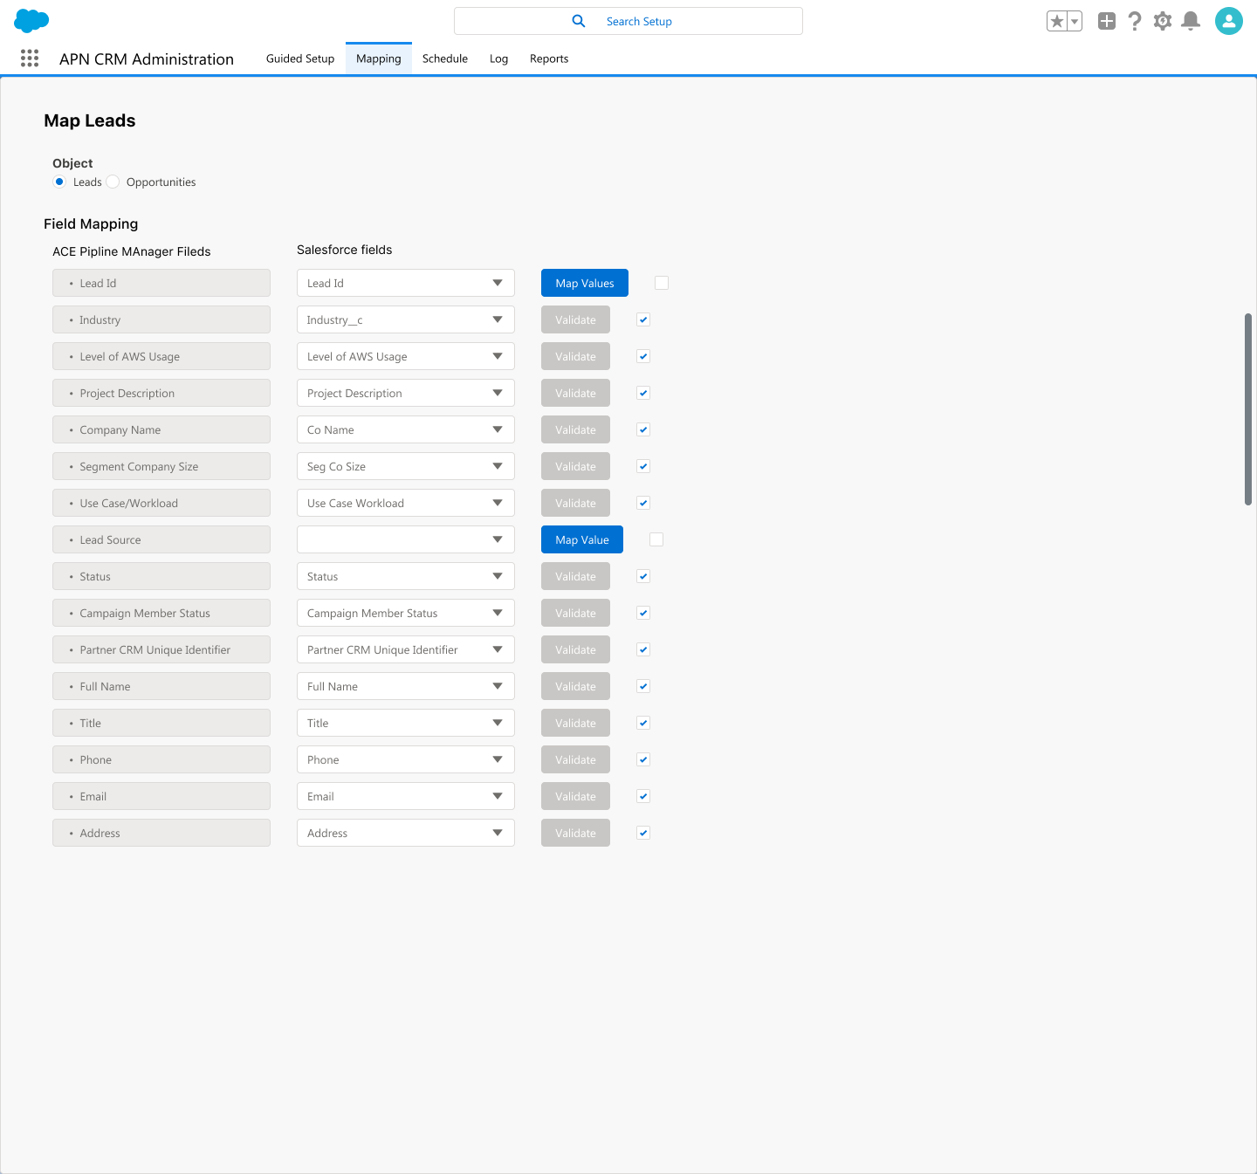Image resolution: width=1257 pixels, height=1174 pixels.
Task: Click Validate for Full Name row
Action: click(x=575, y=686)
